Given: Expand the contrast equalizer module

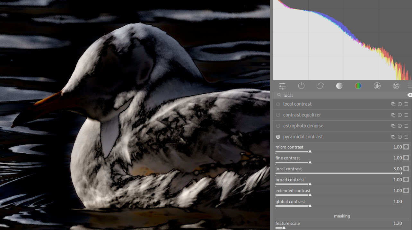Looking at the screenshot, I should pyautogui.click(x=302, y=115).
